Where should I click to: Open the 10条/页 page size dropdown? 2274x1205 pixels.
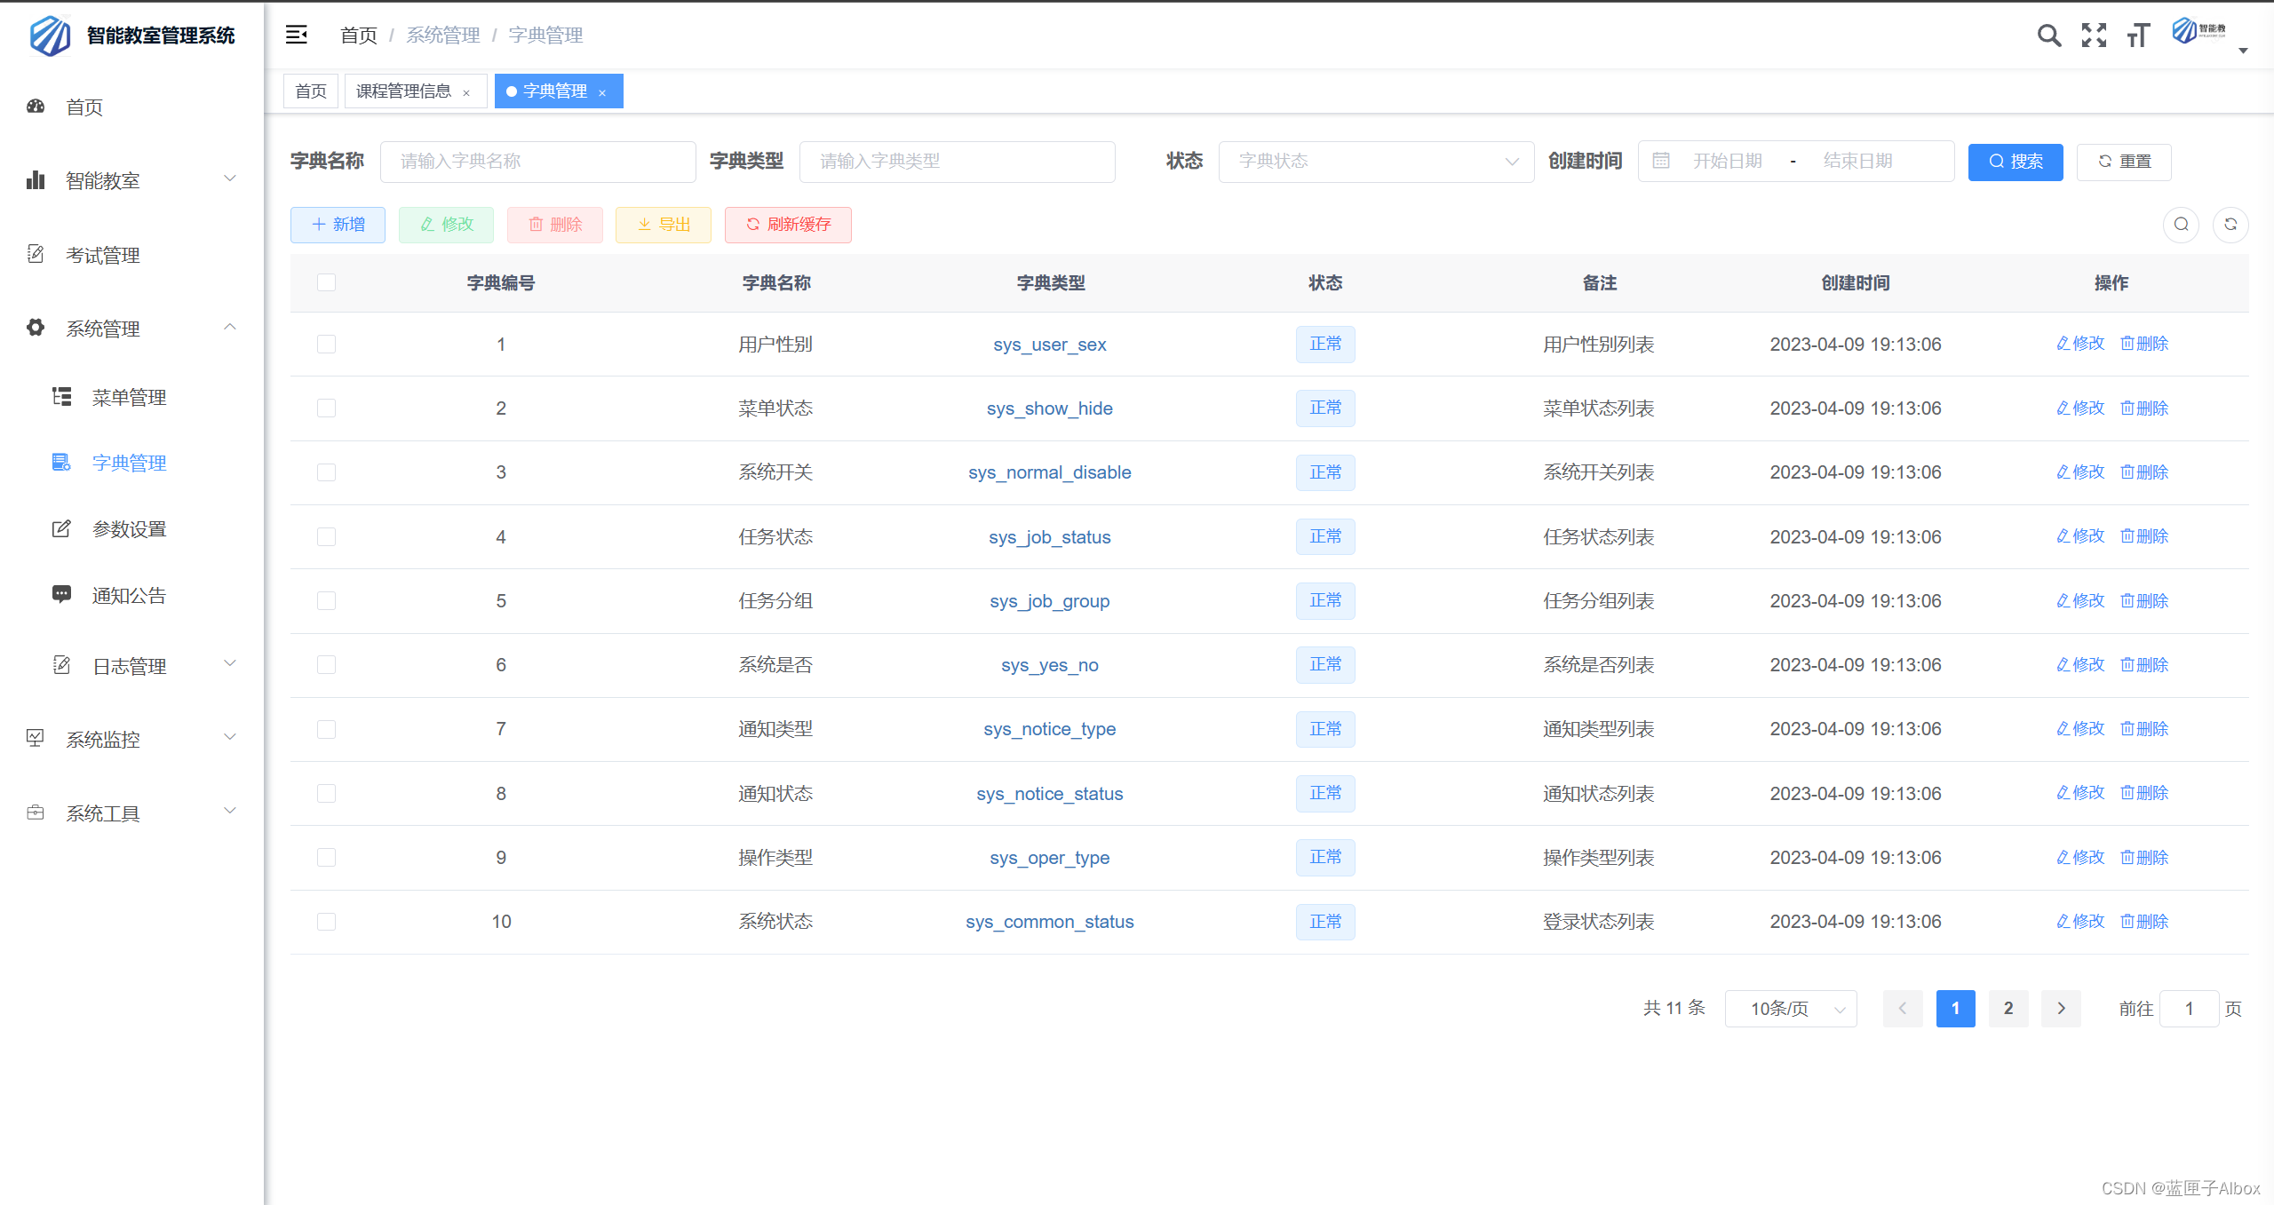1790,1009
